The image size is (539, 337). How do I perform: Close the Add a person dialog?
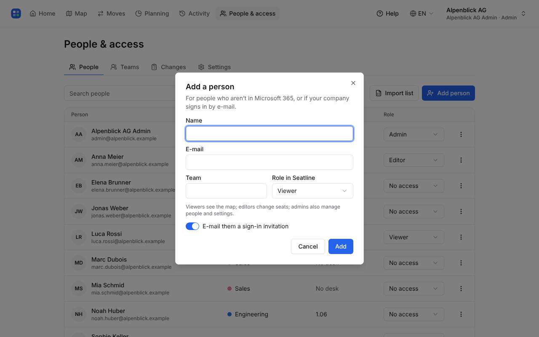coord(353,83)
